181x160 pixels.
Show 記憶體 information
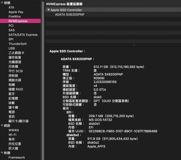13,98
